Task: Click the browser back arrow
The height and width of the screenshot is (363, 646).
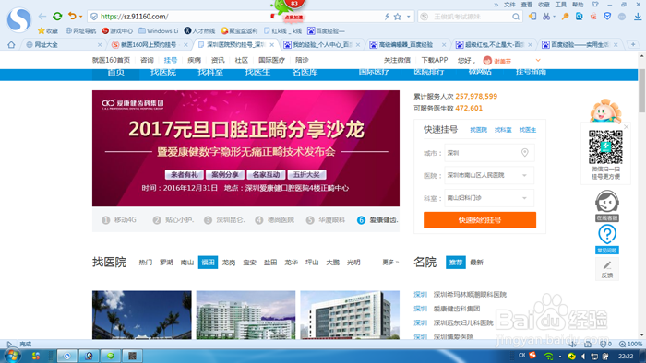Action: tap(42, 17)
